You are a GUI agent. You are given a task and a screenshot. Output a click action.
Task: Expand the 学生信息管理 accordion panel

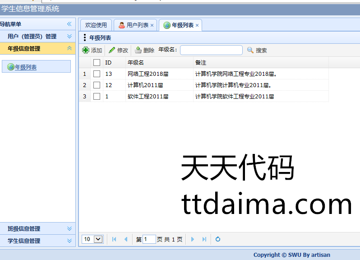point(69,241)
